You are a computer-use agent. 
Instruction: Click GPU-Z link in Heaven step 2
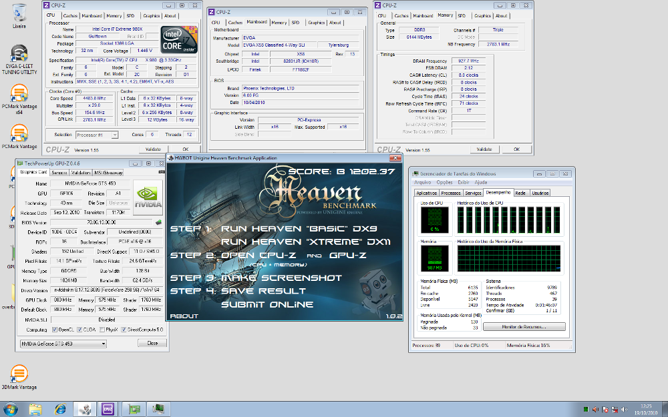tap(347, 256)
